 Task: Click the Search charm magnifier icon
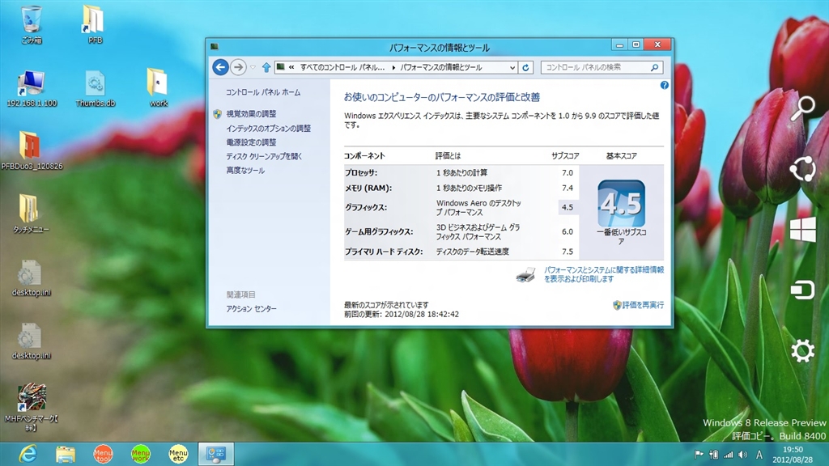click(x=801, y=108)
